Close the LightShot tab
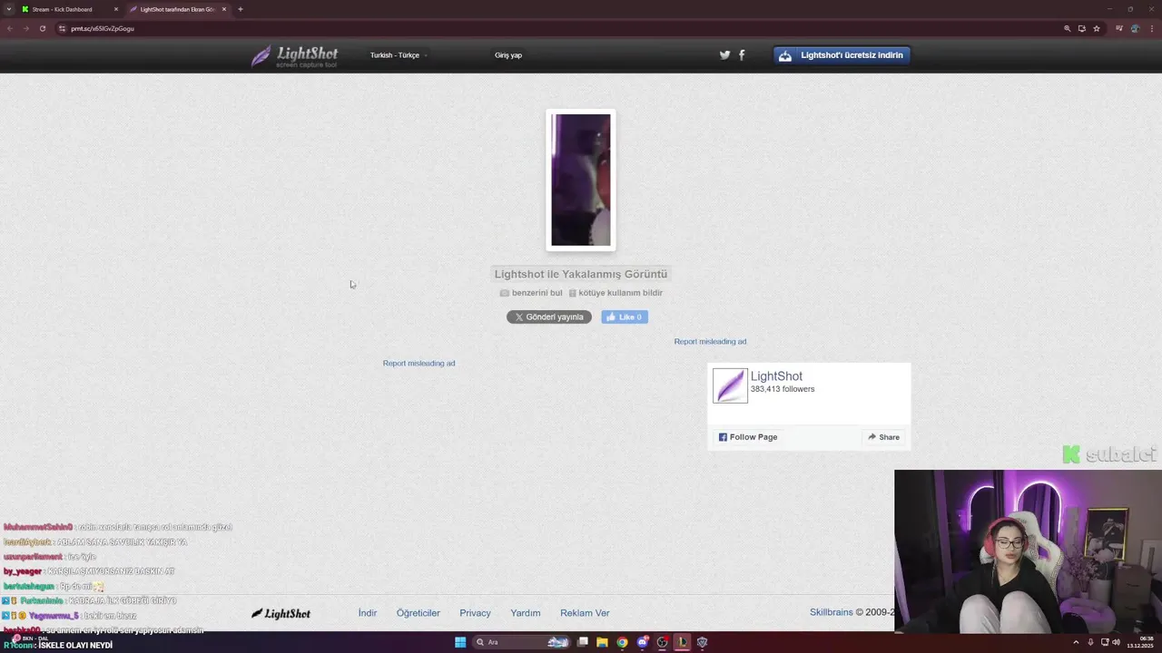This screenshot has width=1162, height=653. pos(223,9)
